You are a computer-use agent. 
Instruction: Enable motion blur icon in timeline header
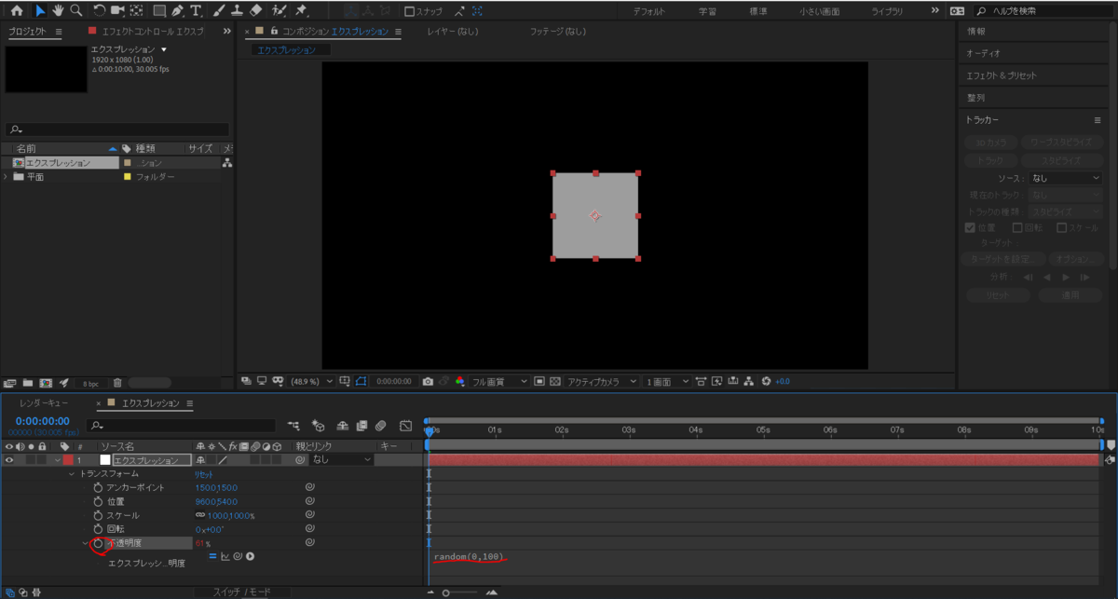[380, 426]
